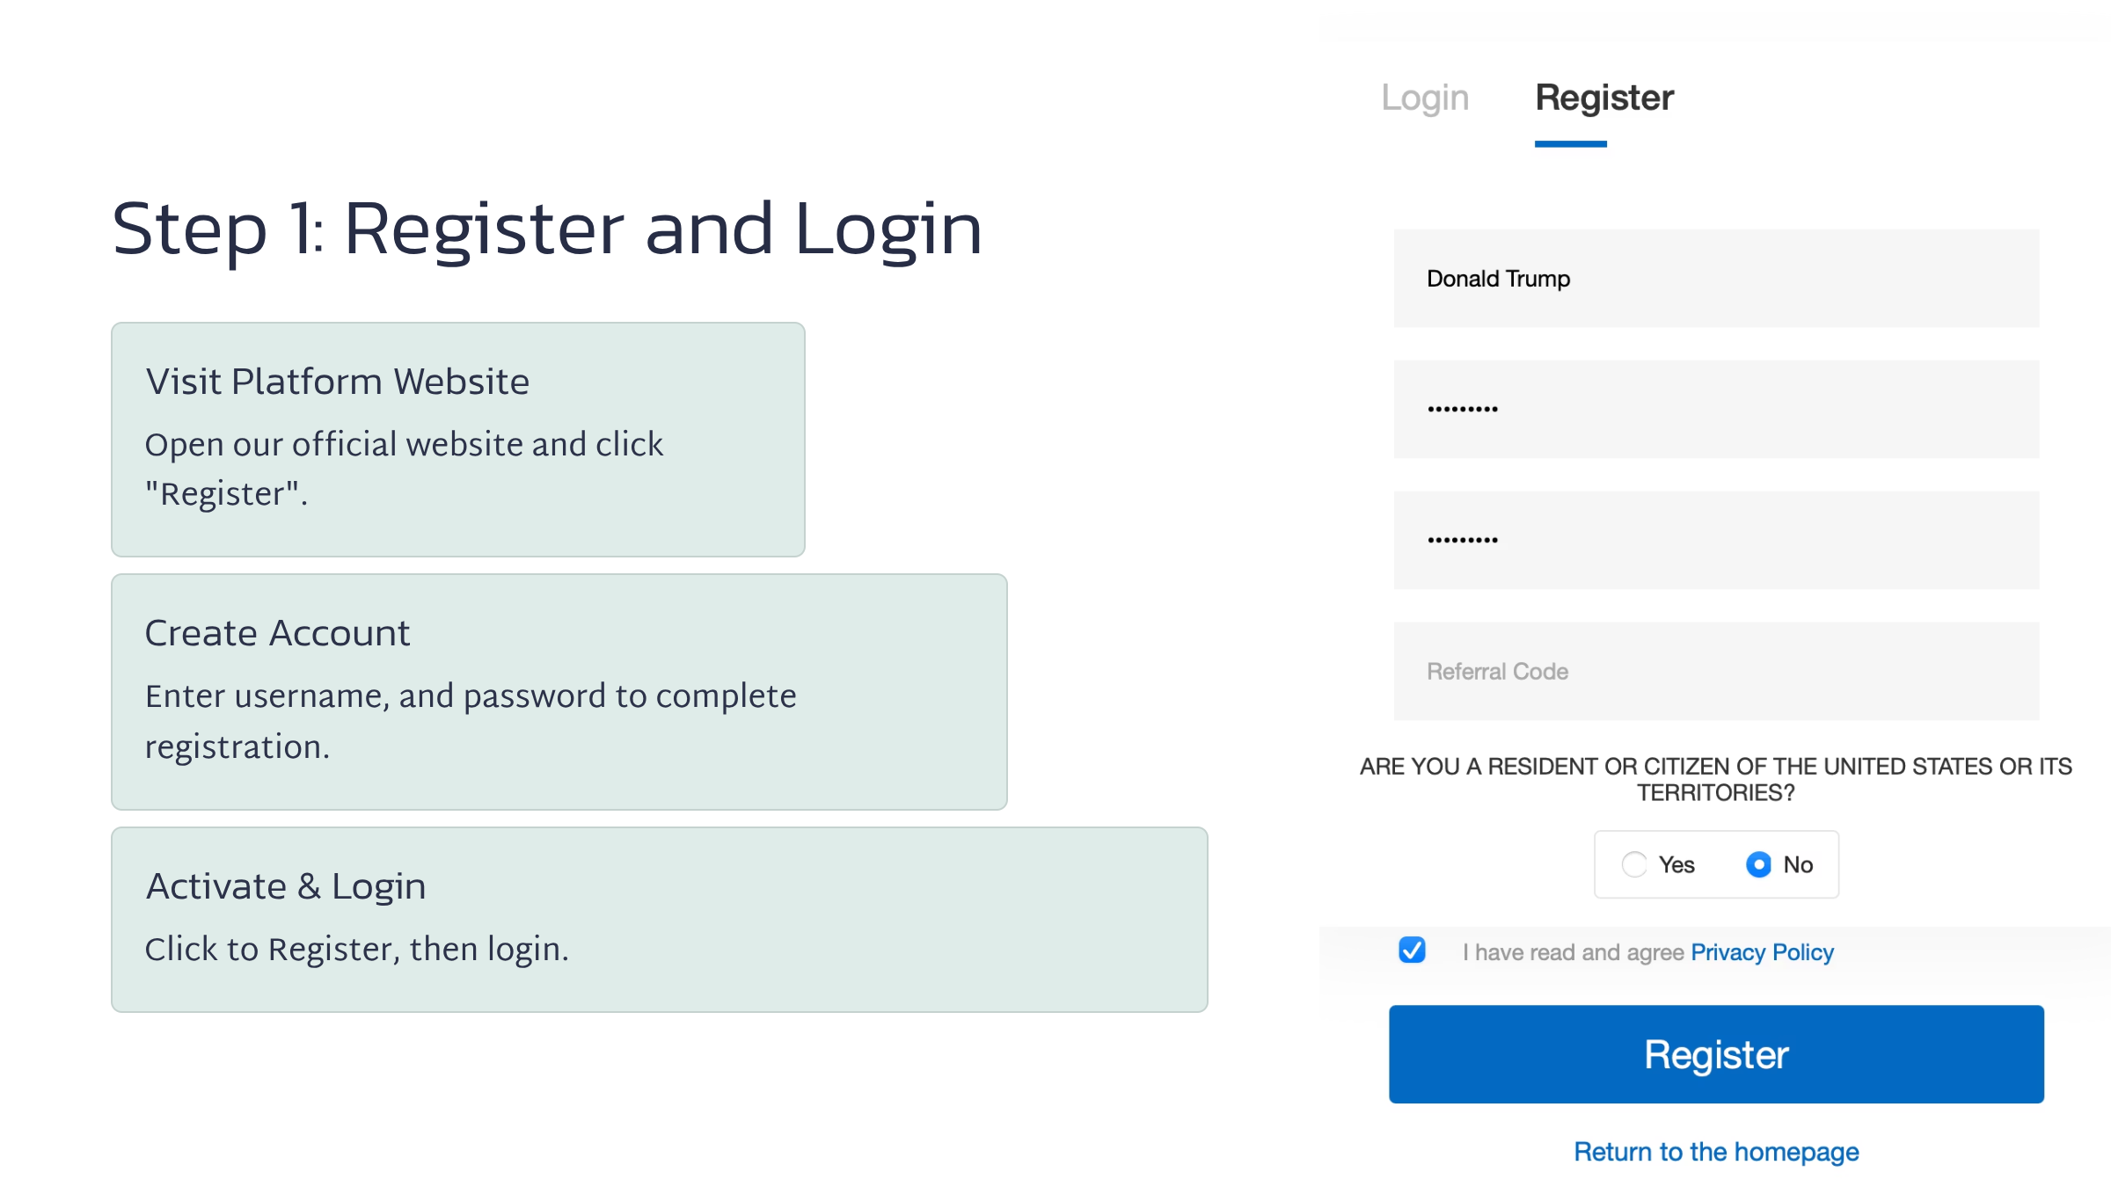Switch to the Login tab
The height and width of the screenshot is (1187, 2111).
(x=1425, y=98)
